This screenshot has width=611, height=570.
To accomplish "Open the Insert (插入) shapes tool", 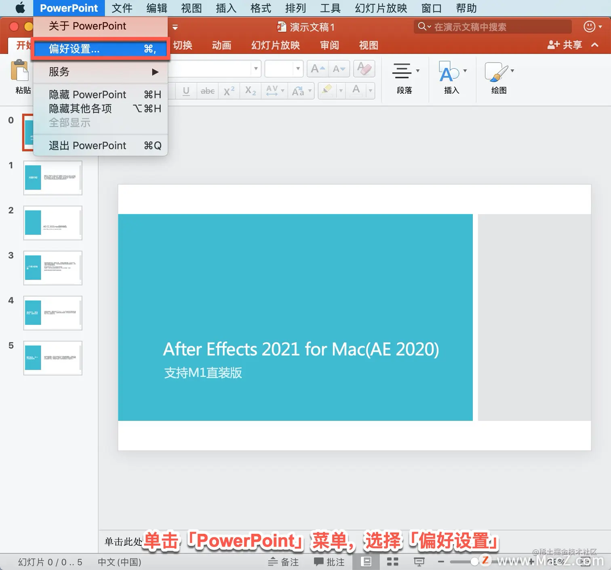I will (x=451, y=78).
